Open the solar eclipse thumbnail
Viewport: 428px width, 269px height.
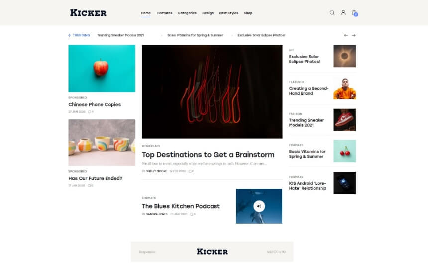(x=345, y=56)
